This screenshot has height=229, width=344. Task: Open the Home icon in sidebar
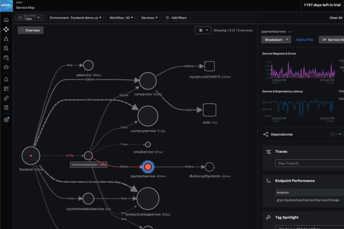point(6,20)
